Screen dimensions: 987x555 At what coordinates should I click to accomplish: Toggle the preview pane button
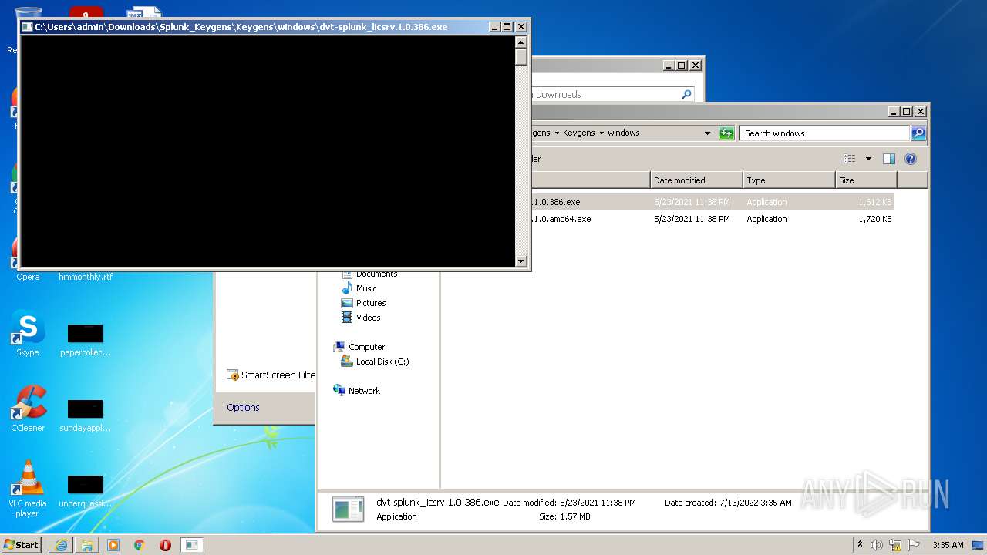coord(889,159)
